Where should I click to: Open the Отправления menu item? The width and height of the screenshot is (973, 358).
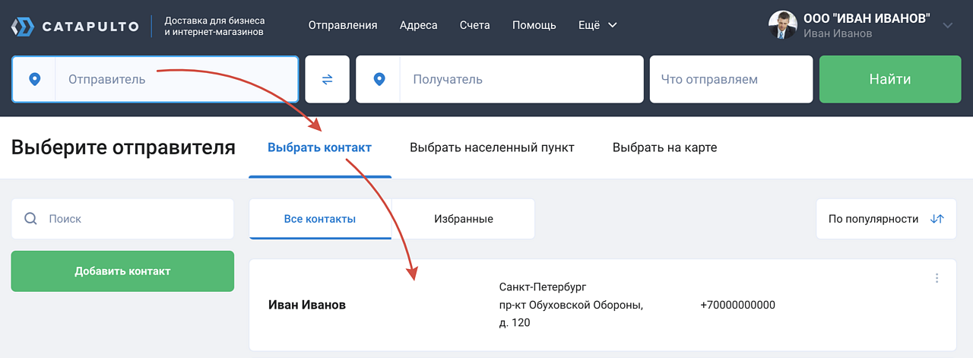343,25
